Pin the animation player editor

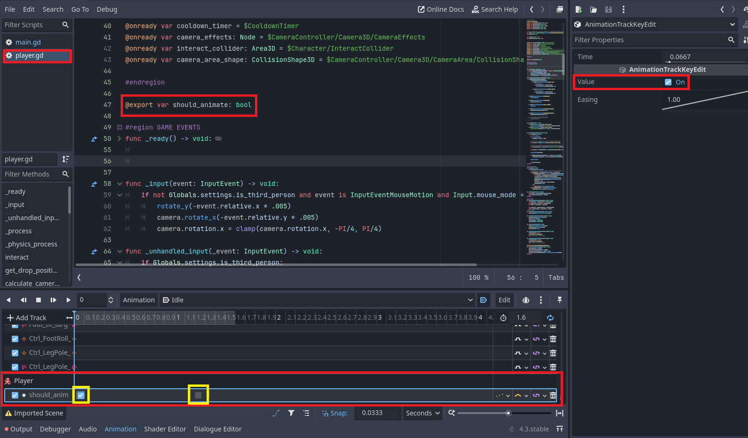(x=560, y=300)
